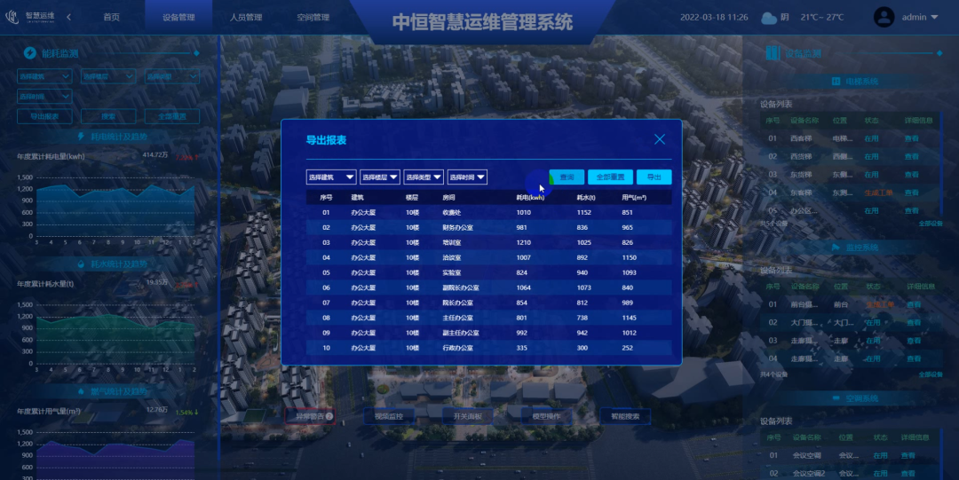Screen dimensions: 959x480
Task: Click the lightning icon beside 耗电统计及趋势
Action: click(x=81, y=137)
